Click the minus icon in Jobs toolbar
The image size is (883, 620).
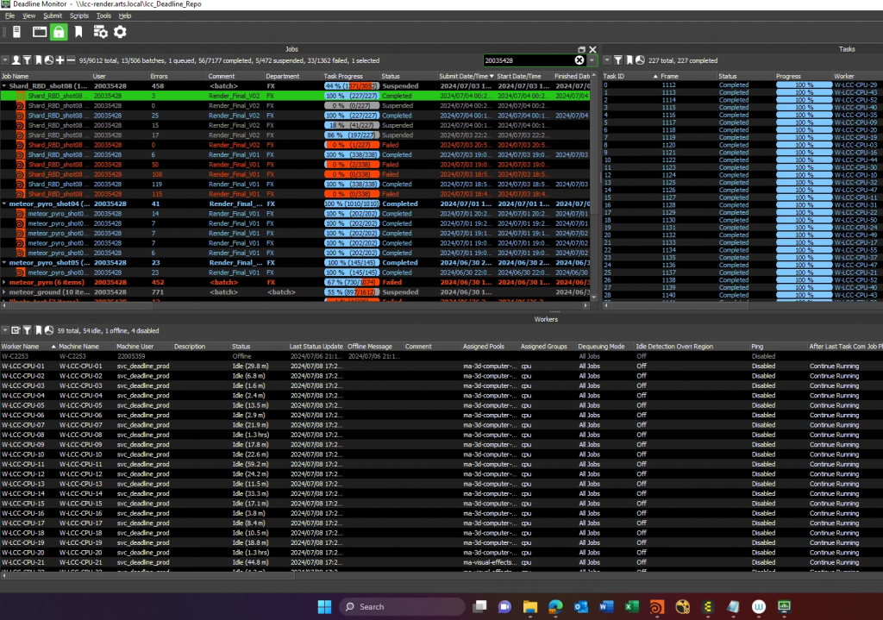click(71, 60)
